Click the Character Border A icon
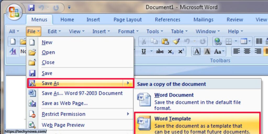 pos(197,51)
